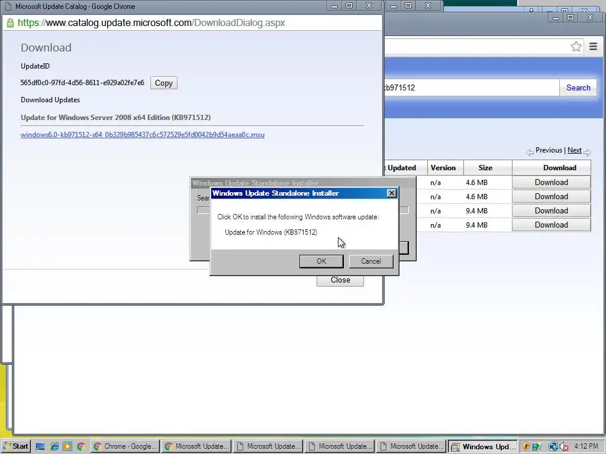Click Download in the bottommost results row

pos(551,225)
